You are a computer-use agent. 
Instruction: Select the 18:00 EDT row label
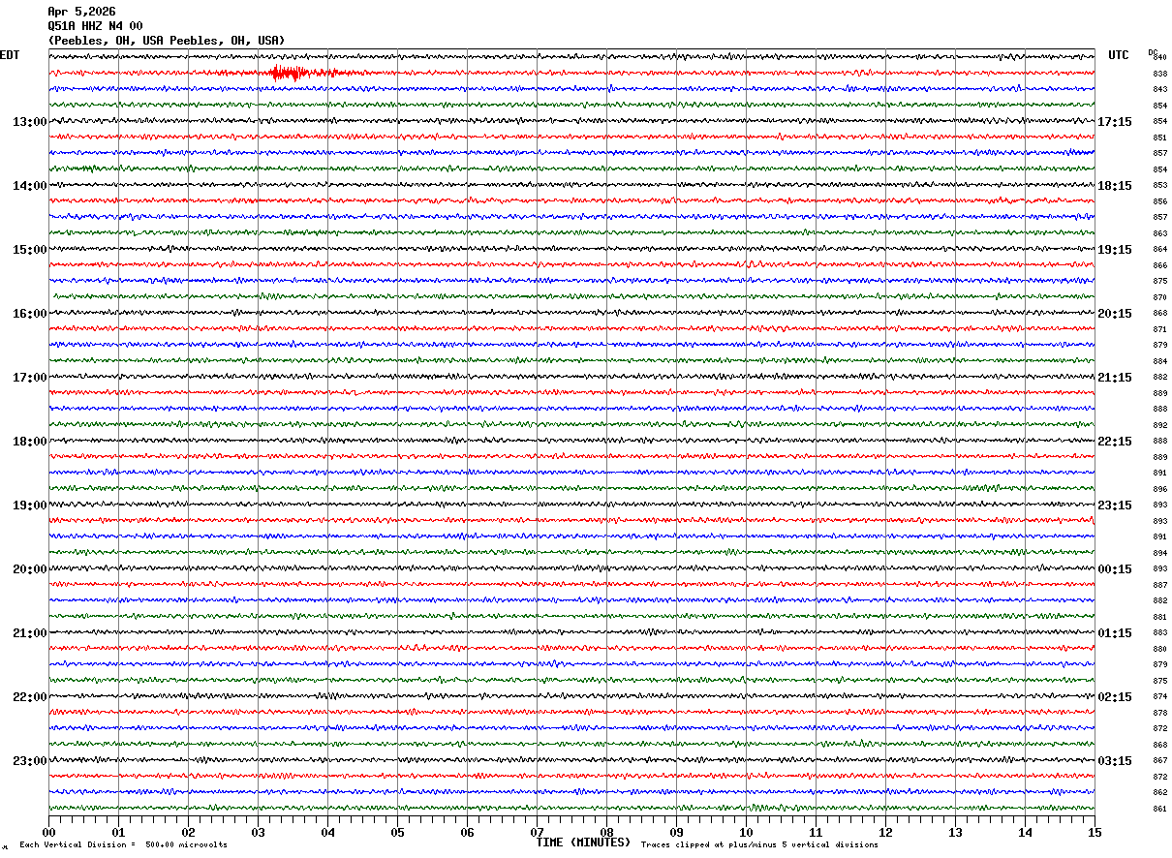pos(29,442)
